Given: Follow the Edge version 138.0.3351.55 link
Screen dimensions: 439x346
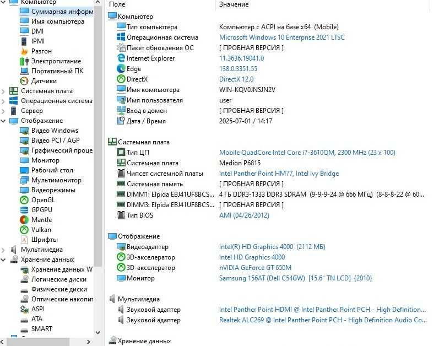Looking at the screenshot, I should point(239,69).
